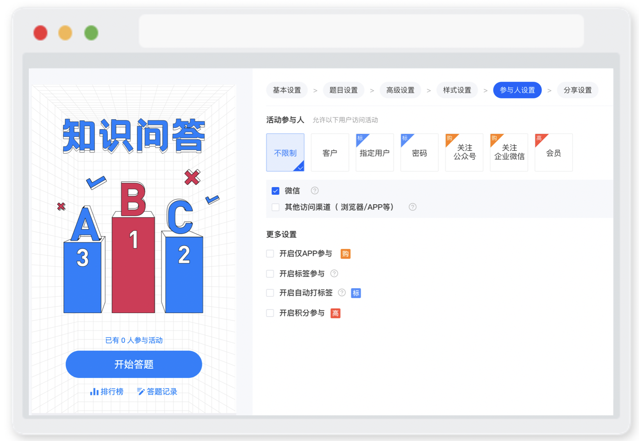Choose the 关注企业微信 option
The width and height of the screenshot is (639, 441).
click(509, 152)
